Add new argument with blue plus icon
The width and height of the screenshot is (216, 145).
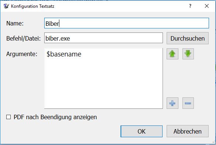173,103
